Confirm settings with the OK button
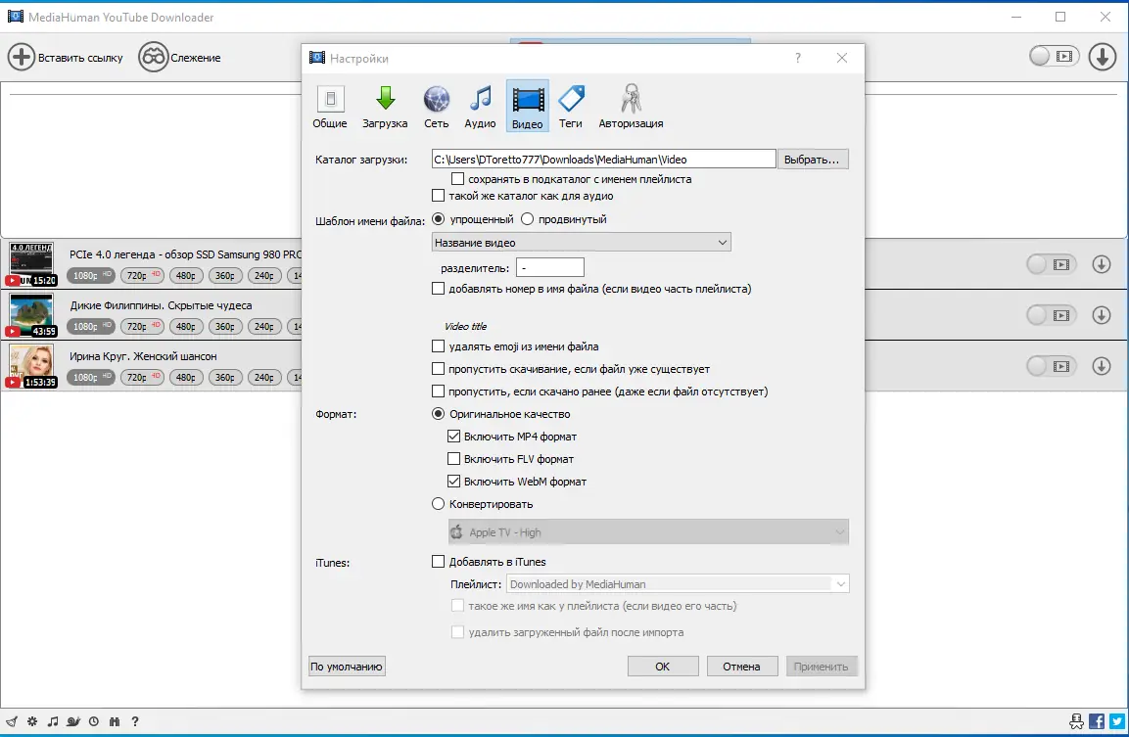The width and height of the screenshot is (1129, 737). [663, 667]
